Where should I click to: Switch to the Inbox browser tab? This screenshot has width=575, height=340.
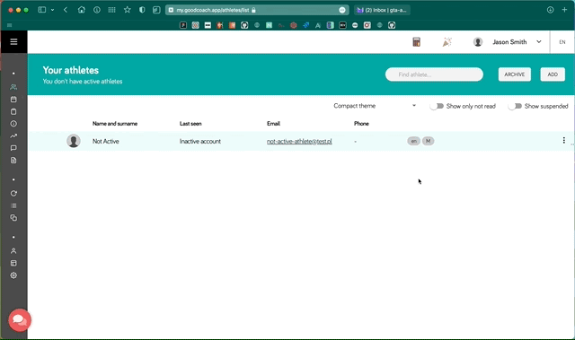pyautogui.click(x=382, y=10)
